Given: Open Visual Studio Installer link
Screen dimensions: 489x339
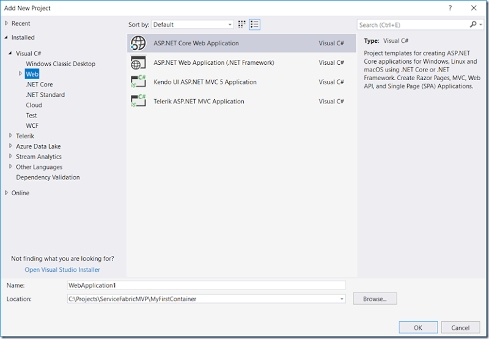Looking at the screenshot, I should coord(62,270).
